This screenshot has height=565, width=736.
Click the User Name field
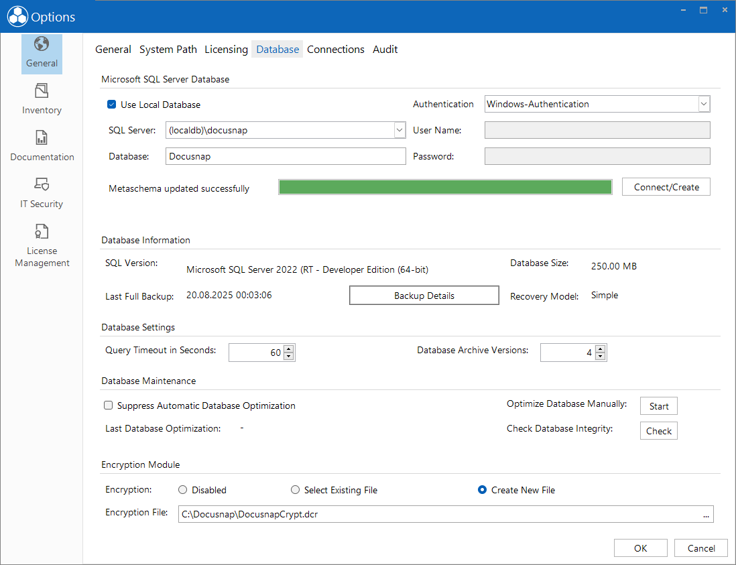coord(597,130)
